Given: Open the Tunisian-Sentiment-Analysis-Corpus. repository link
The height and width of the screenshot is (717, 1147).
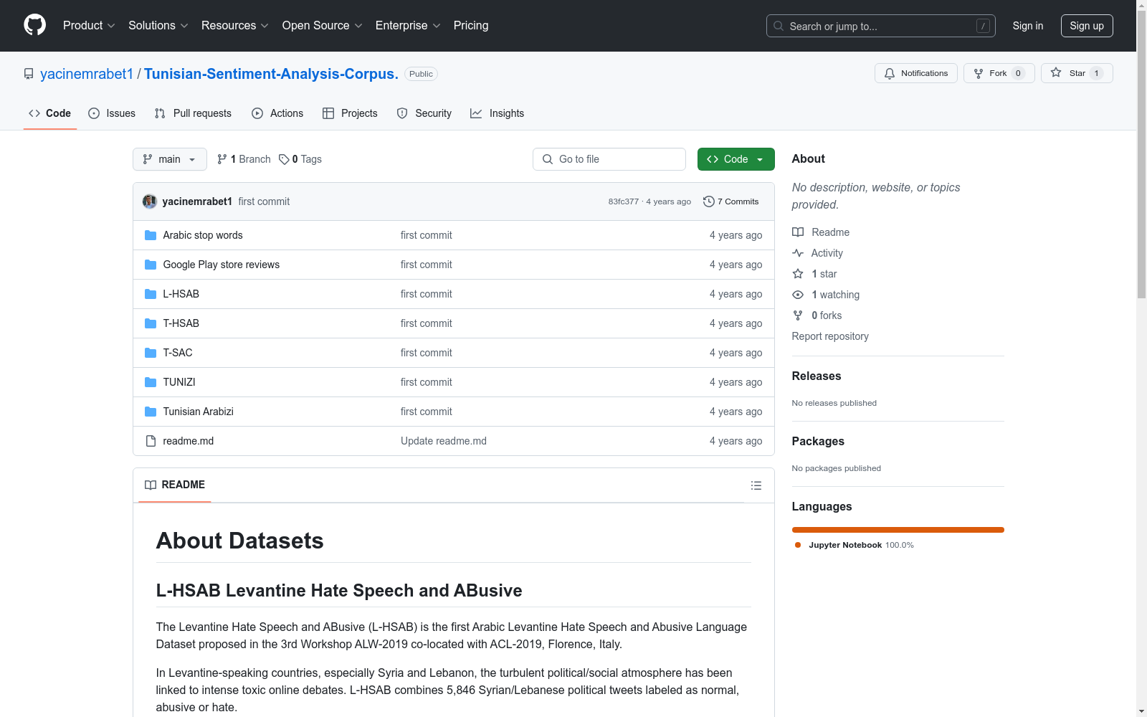Looking at the screenshot, I should pos(271,74).
